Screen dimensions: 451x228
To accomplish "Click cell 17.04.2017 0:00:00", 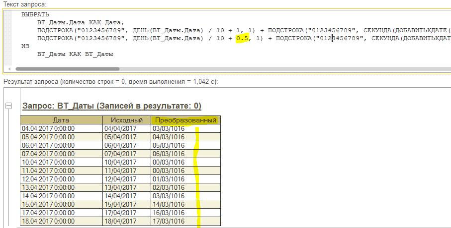I will click(61, 213).
